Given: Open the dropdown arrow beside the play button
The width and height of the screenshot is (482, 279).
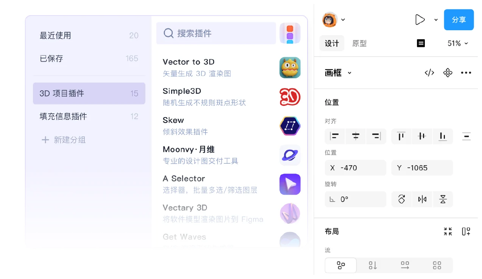Looking at the screenshot, I should tap(436, 20).
